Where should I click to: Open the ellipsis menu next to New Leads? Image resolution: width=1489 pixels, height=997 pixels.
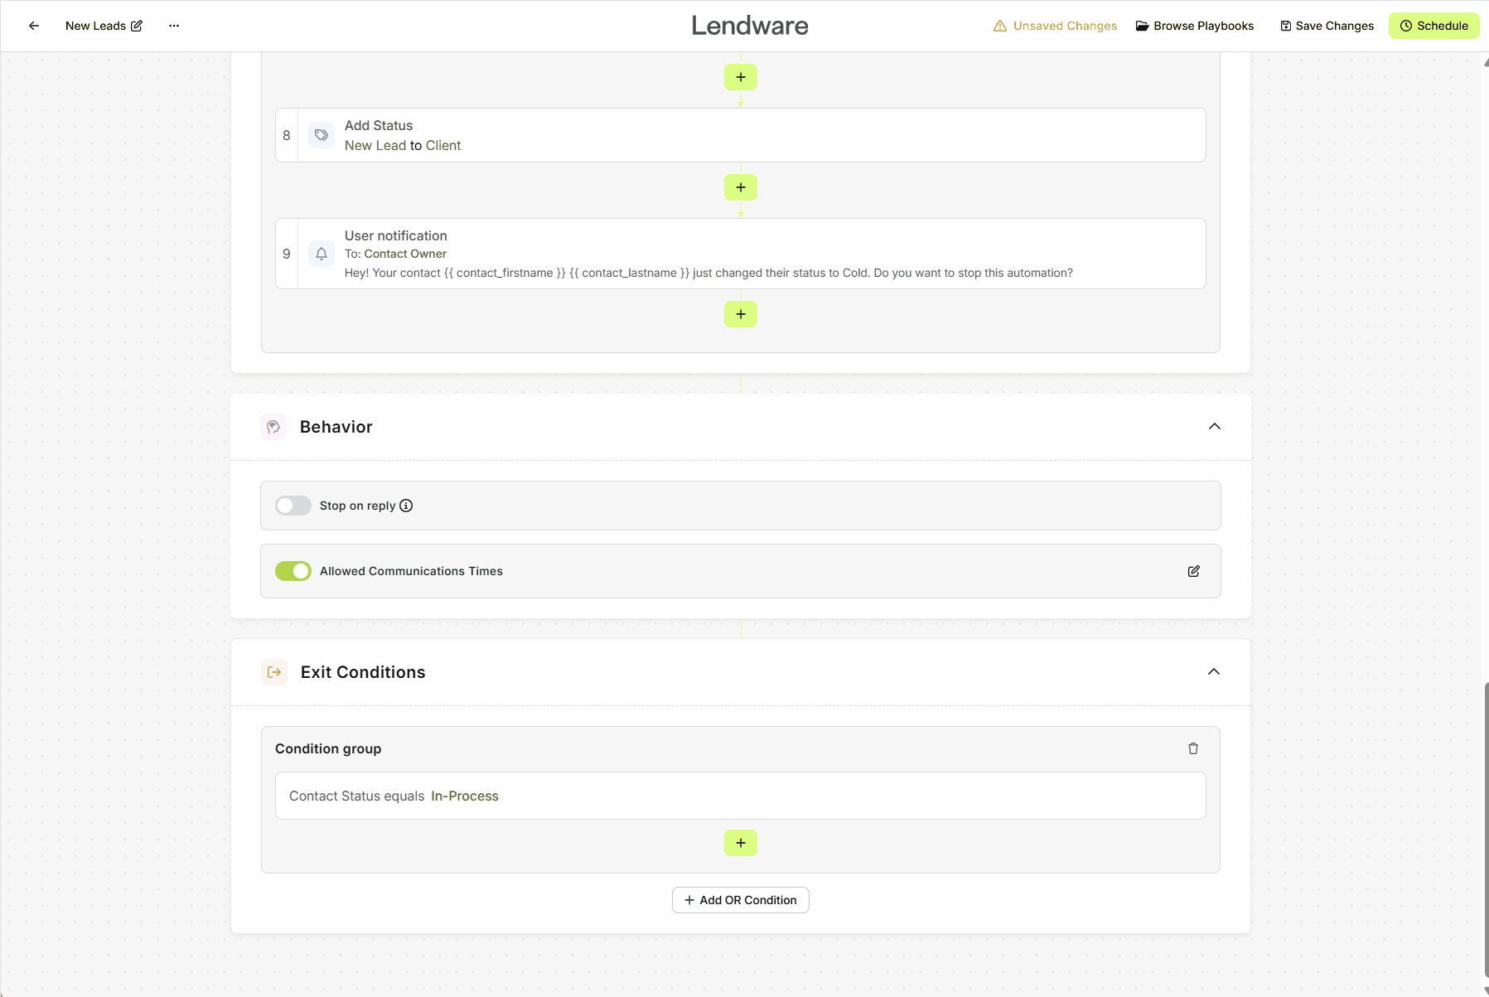[174, 26]
